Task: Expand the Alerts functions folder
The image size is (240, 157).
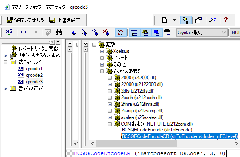Action: tap(102, 58)
